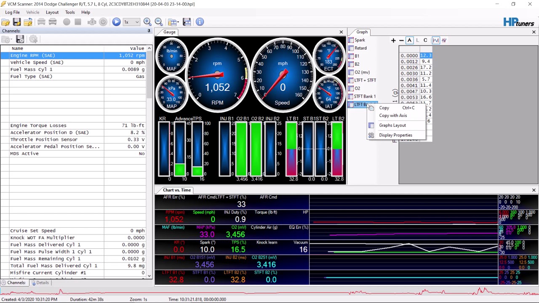
Task: Choose Copy in the context menu
Action: 397,108
